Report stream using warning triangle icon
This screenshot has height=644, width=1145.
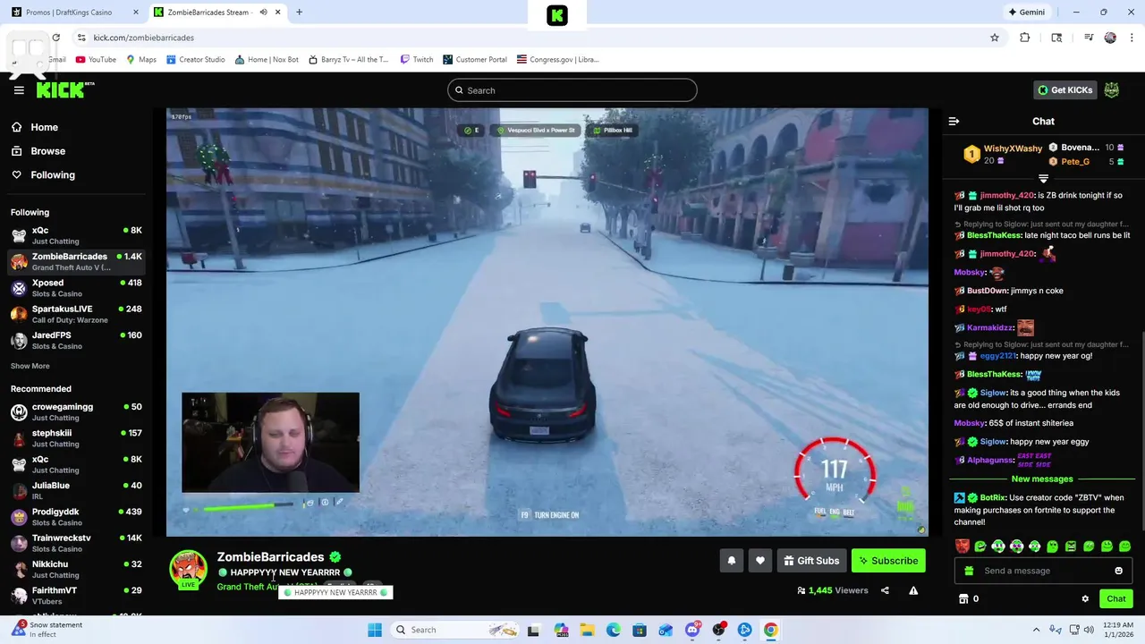point(913,590)
